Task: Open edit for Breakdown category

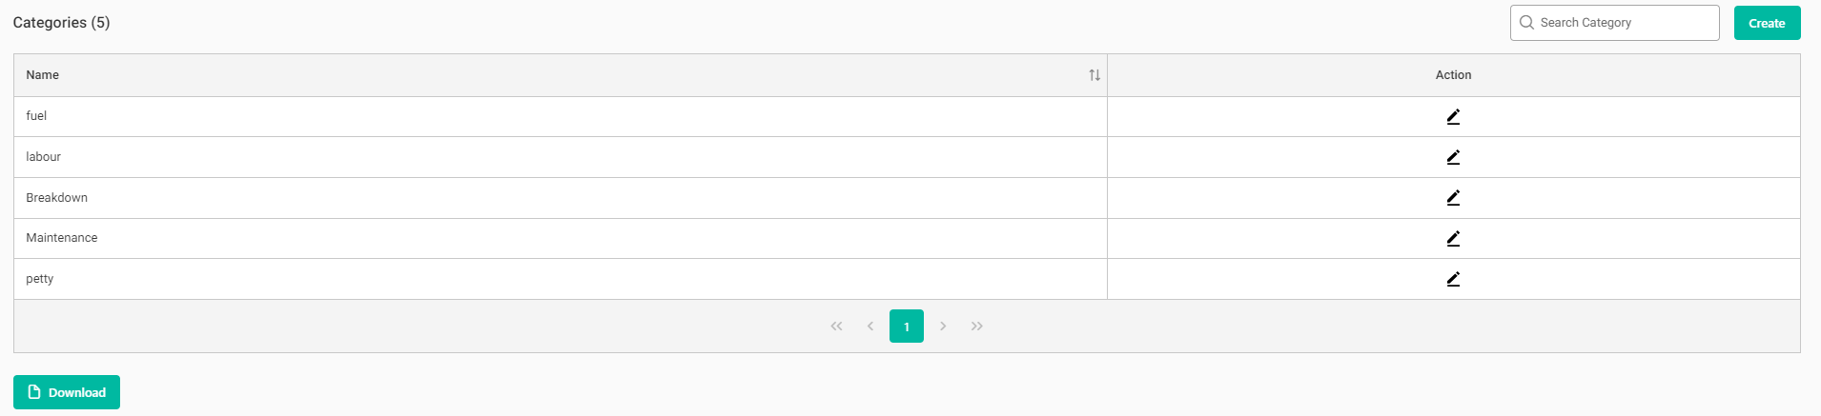Action: [1453, 198]
